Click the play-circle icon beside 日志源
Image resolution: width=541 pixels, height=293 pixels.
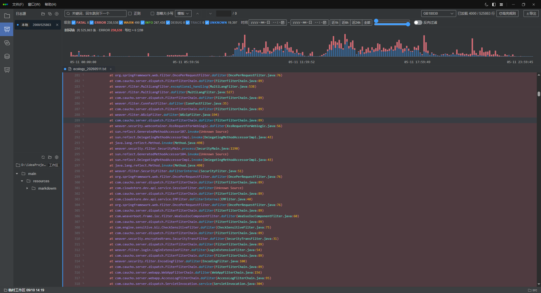pyautogui.click(x=57, y=14)
